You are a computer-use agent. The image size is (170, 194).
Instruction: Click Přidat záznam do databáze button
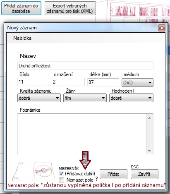click(21, 8)
